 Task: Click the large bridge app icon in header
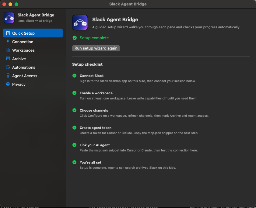pos(80,23)
